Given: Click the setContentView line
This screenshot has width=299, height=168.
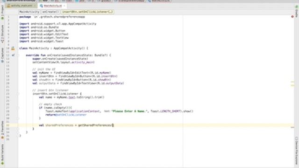Looking at the screenshot, I should pos(64,62).
